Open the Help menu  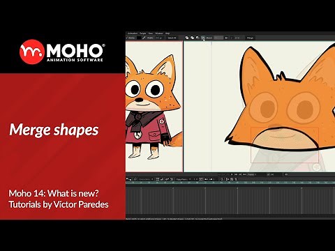pos(167,33)
